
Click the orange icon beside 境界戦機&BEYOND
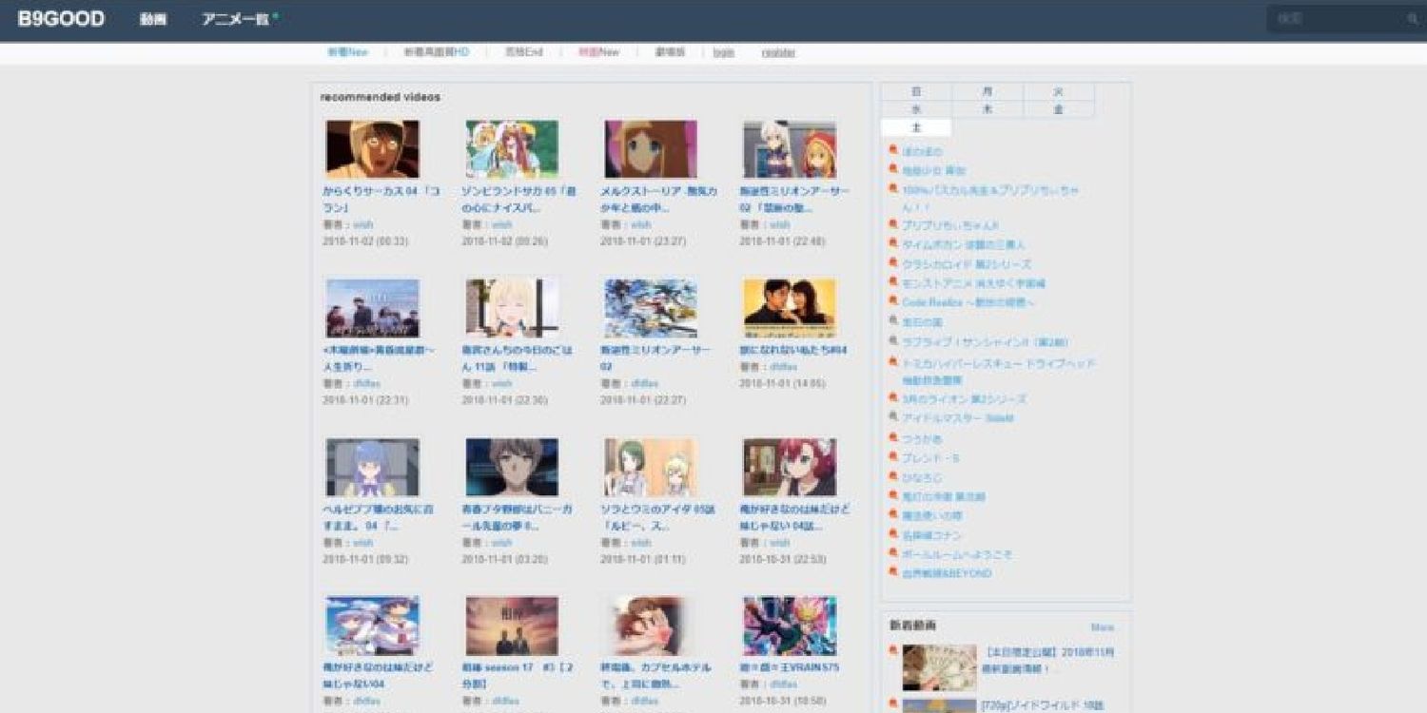click(893, 573)
